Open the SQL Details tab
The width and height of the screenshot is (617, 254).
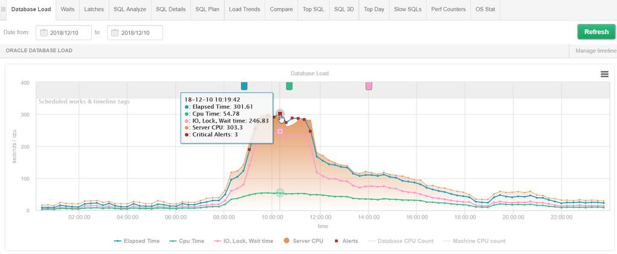coord(171,9)
